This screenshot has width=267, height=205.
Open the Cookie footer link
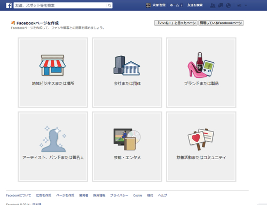tap(138, 195)
